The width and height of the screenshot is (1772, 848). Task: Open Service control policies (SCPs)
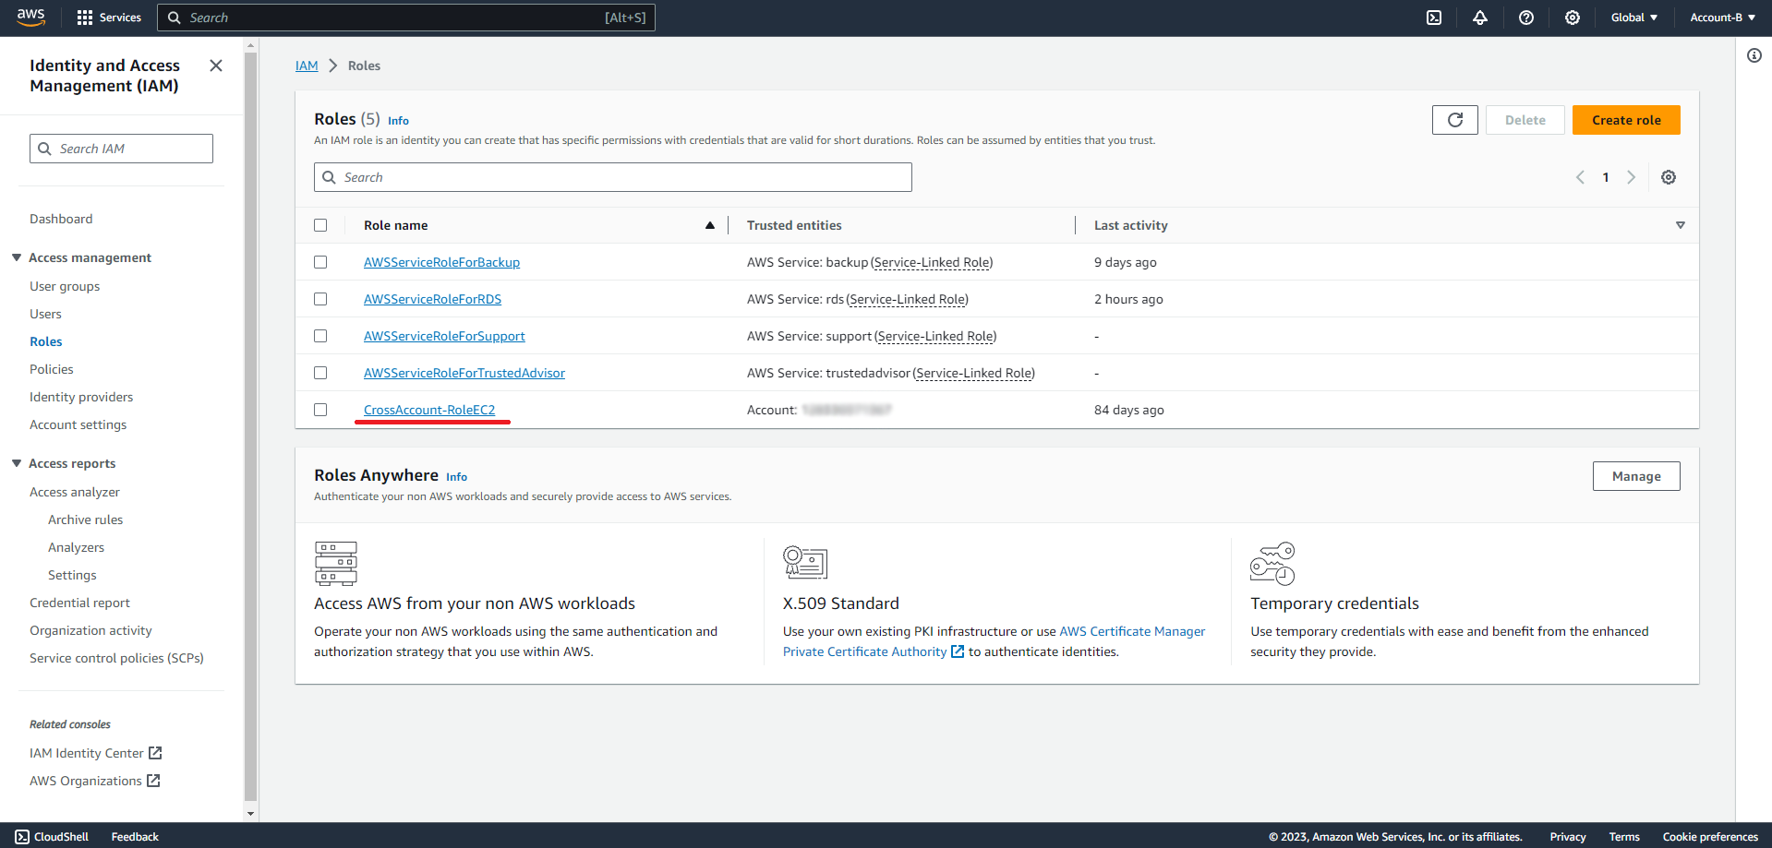[116, 658]
